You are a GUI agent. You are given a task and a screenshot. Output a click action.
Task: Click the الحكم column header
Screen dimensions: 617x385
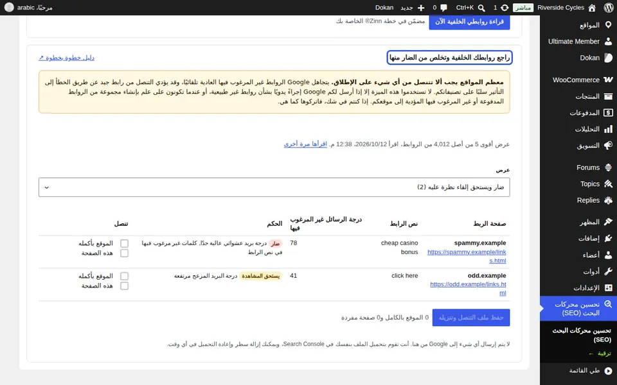[x=274, y=223]
